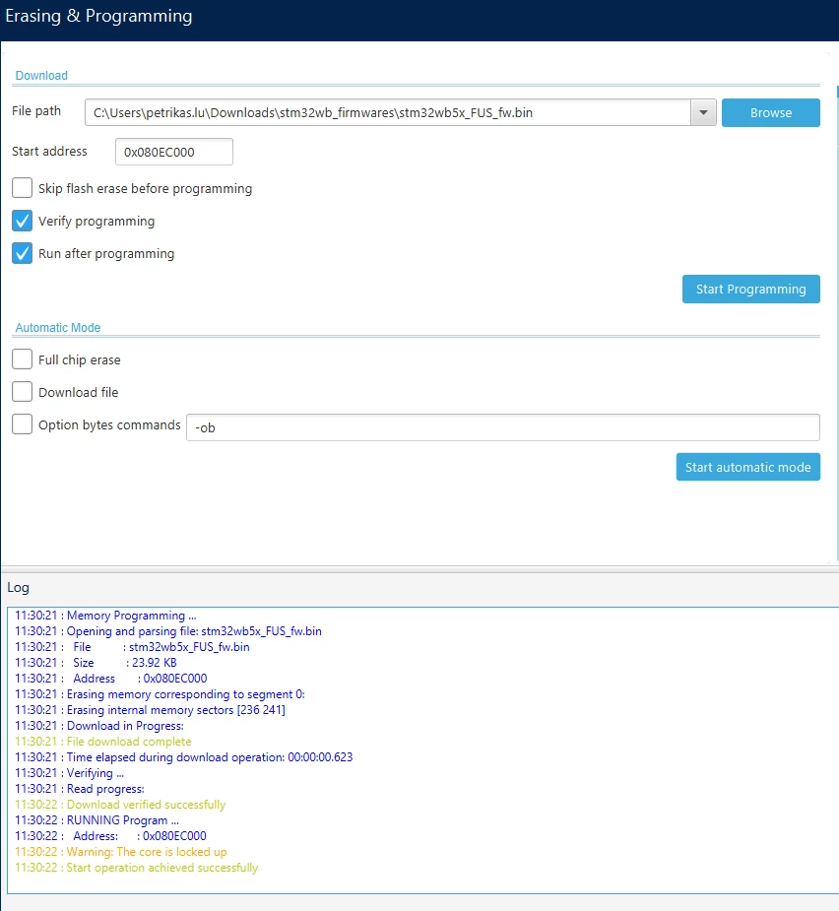
Task: Uncheck the Verify programming checkbox
Action: (x=22, y=221)
